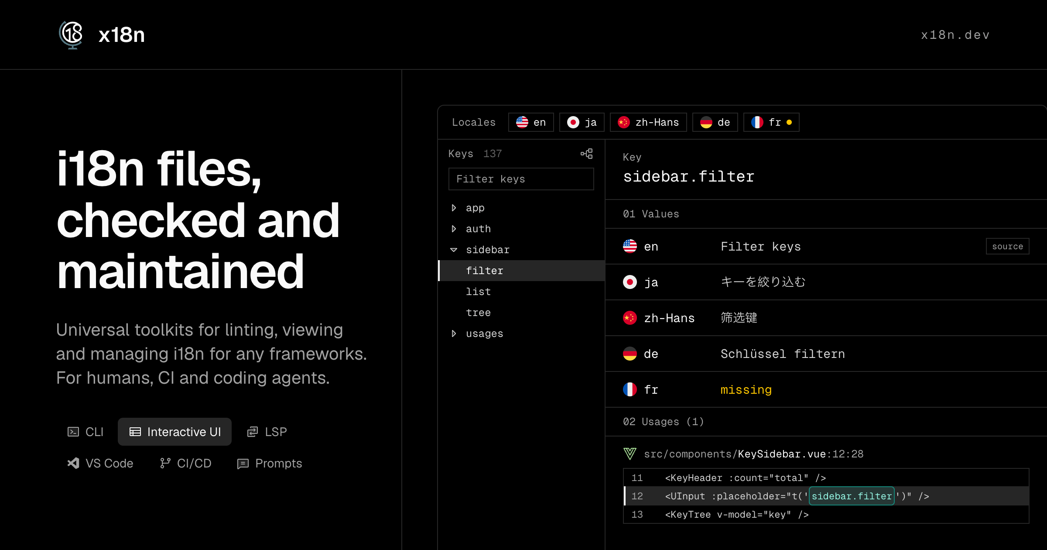The height and width of the screenshot is (550, 1047).
Task: Select the Prompts tab
Action: coord(270,463)
